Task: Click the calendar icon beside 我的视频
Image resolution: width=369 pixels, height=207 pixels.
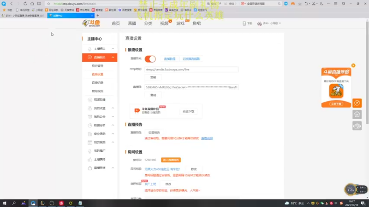Action: 89,142
